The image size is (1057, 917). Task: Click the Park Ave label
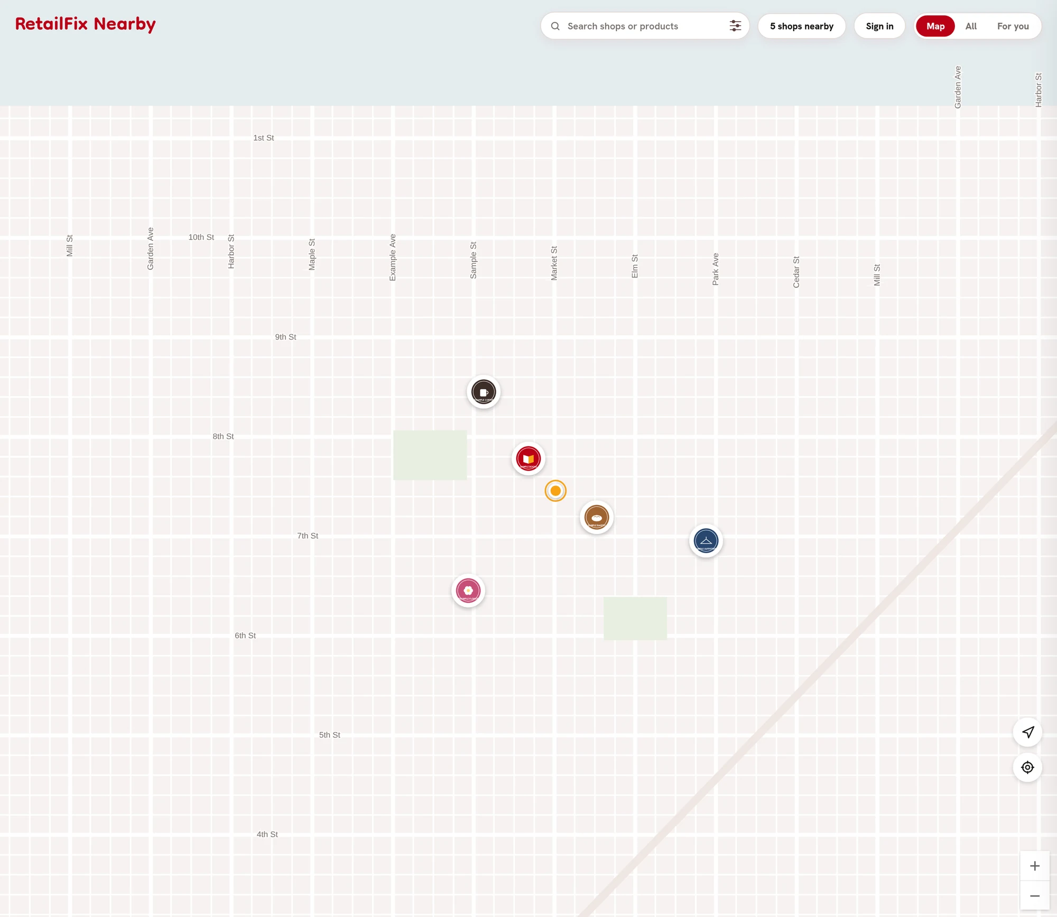[x=716, y=269]
